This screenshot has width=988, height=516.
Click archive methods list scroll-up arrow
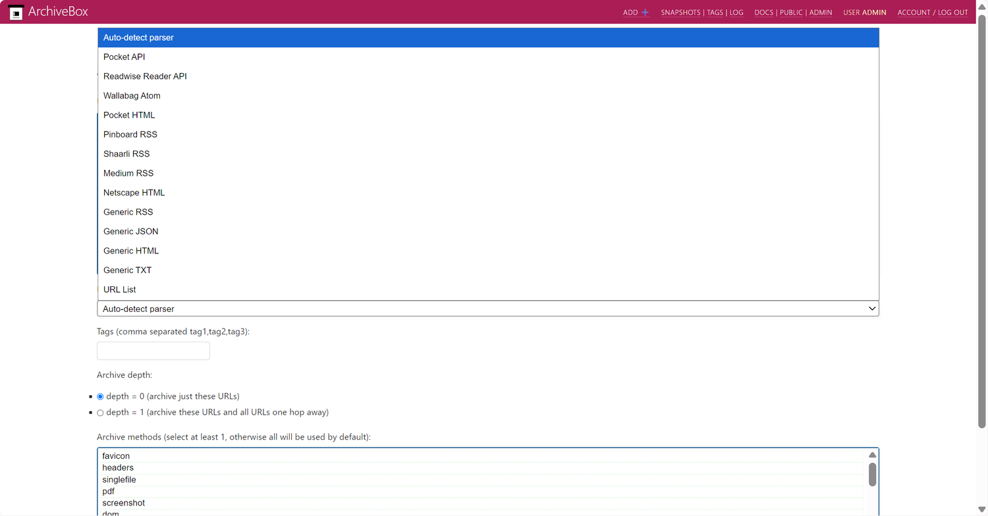[x=872, y=455]
